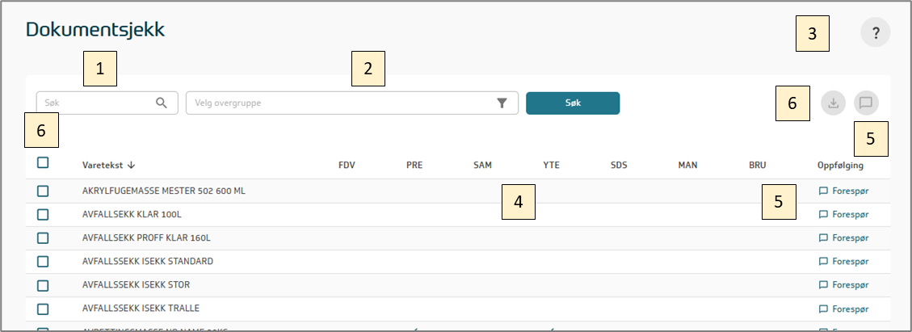Image resolution: width=912 pixels, height=332 pixels.
Task: Check the AVFALLSEKK KLAR 100L row checkbox
Action: [43, 215]
